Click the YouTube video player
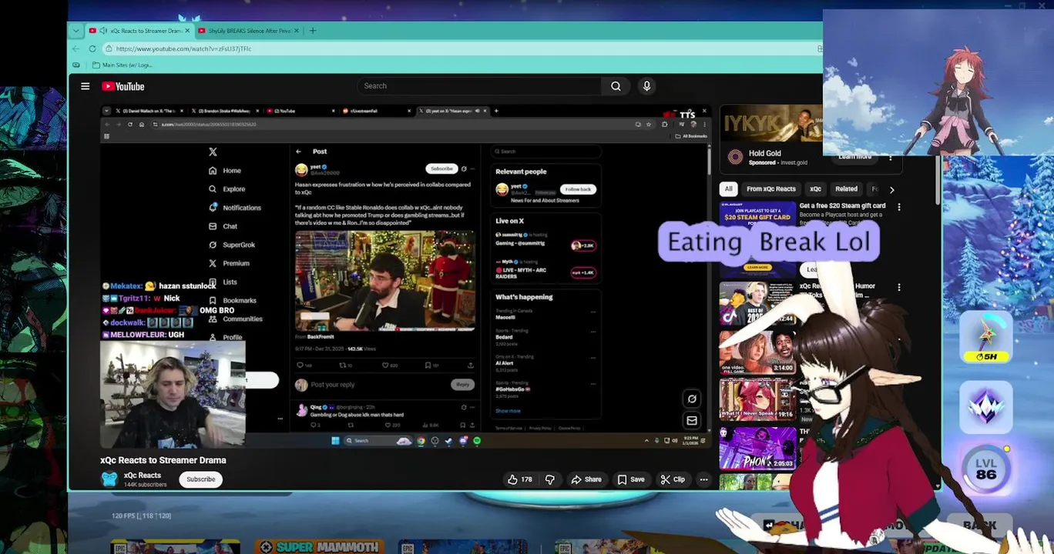Viewport: 1054px width, 554px height. tap(406, 275)
